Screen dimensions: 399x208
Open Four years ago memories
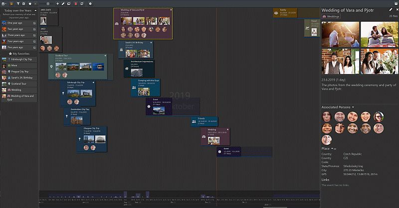[19, 41]
